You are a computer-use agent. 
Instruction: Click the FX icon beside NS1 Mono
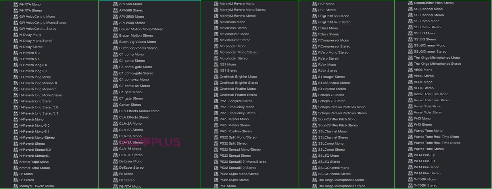[x=216, y=64]
